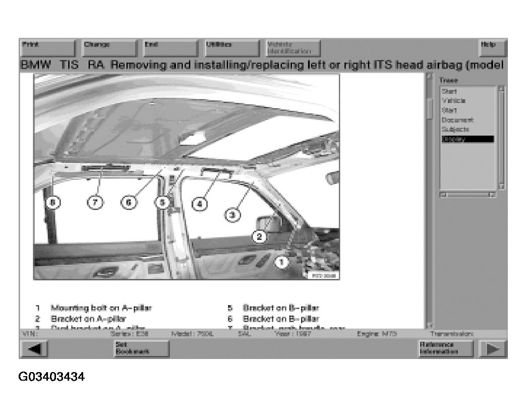527x419 pixels.
Task: Click the Print button
Action: pyautogui.click(x=48, y=48)
